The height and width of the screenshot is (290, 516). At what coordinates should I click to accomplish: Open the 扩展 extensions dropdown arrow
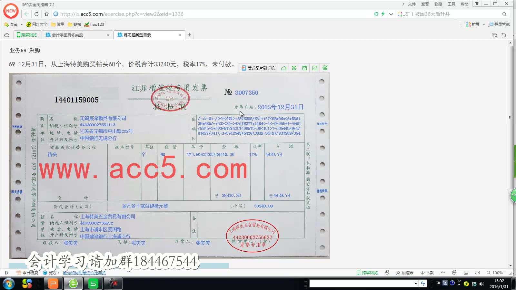click(484, 24)
